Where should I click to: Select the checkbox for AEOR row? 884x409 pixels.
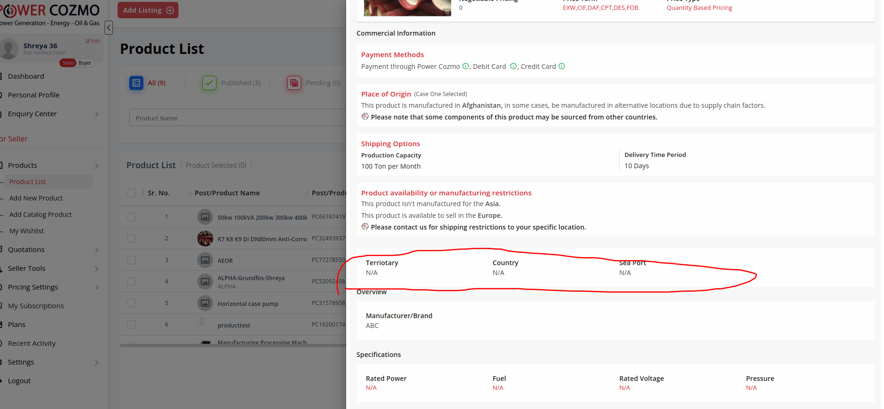coord(132,260)
